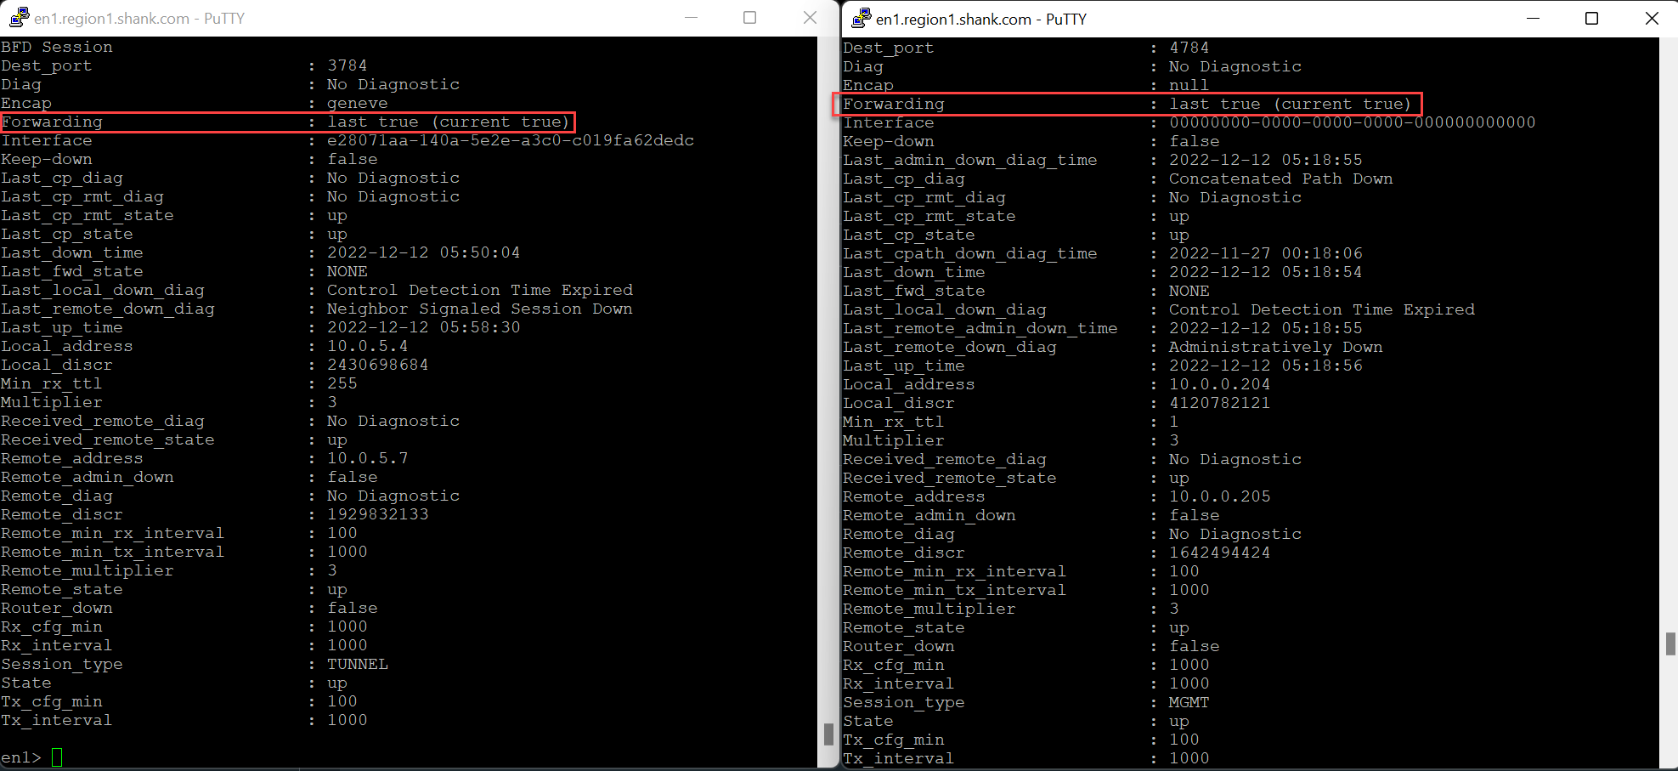Click 'Administratively Down' text
This screenshot has width=1678, height=771.
pyautogui.click(x=1276, y=347)
